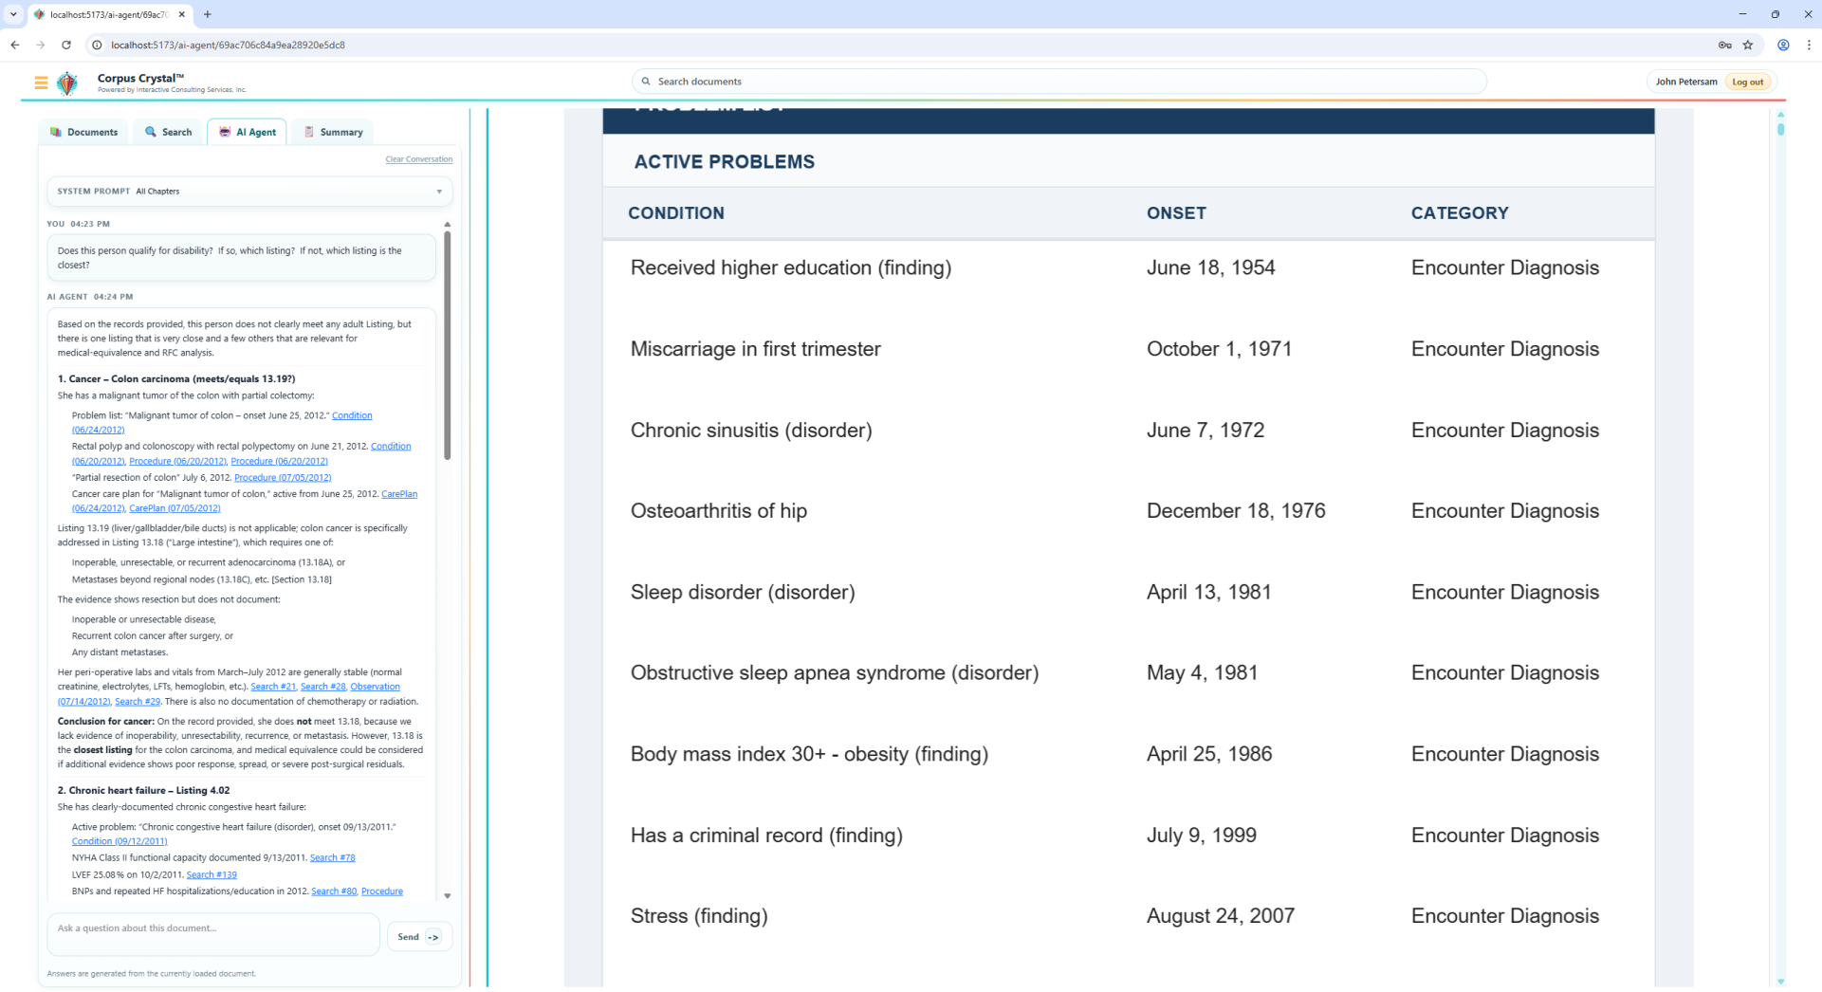The width and height of the screenshot is (1822, 992).
Task: Open the tab search chevron dropdown
Action: pyautogui.click(x=13, y=14)
